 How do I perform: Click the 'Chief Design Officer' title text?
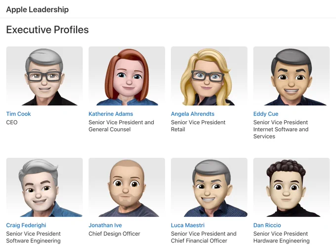pyautogui.click(x=115, y=234)
